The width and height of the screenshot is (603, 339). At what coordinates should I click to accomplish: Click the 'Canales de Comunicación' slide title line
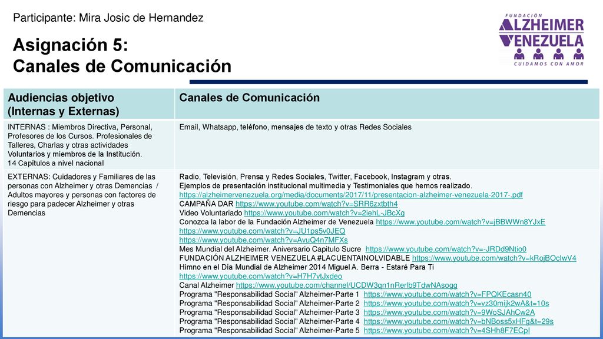tap(122, 66)
